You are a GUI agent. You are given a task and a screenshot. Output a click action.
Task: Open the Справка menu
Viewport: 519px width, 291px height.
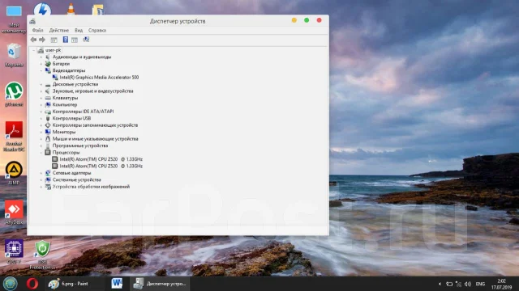pos(97,31)
